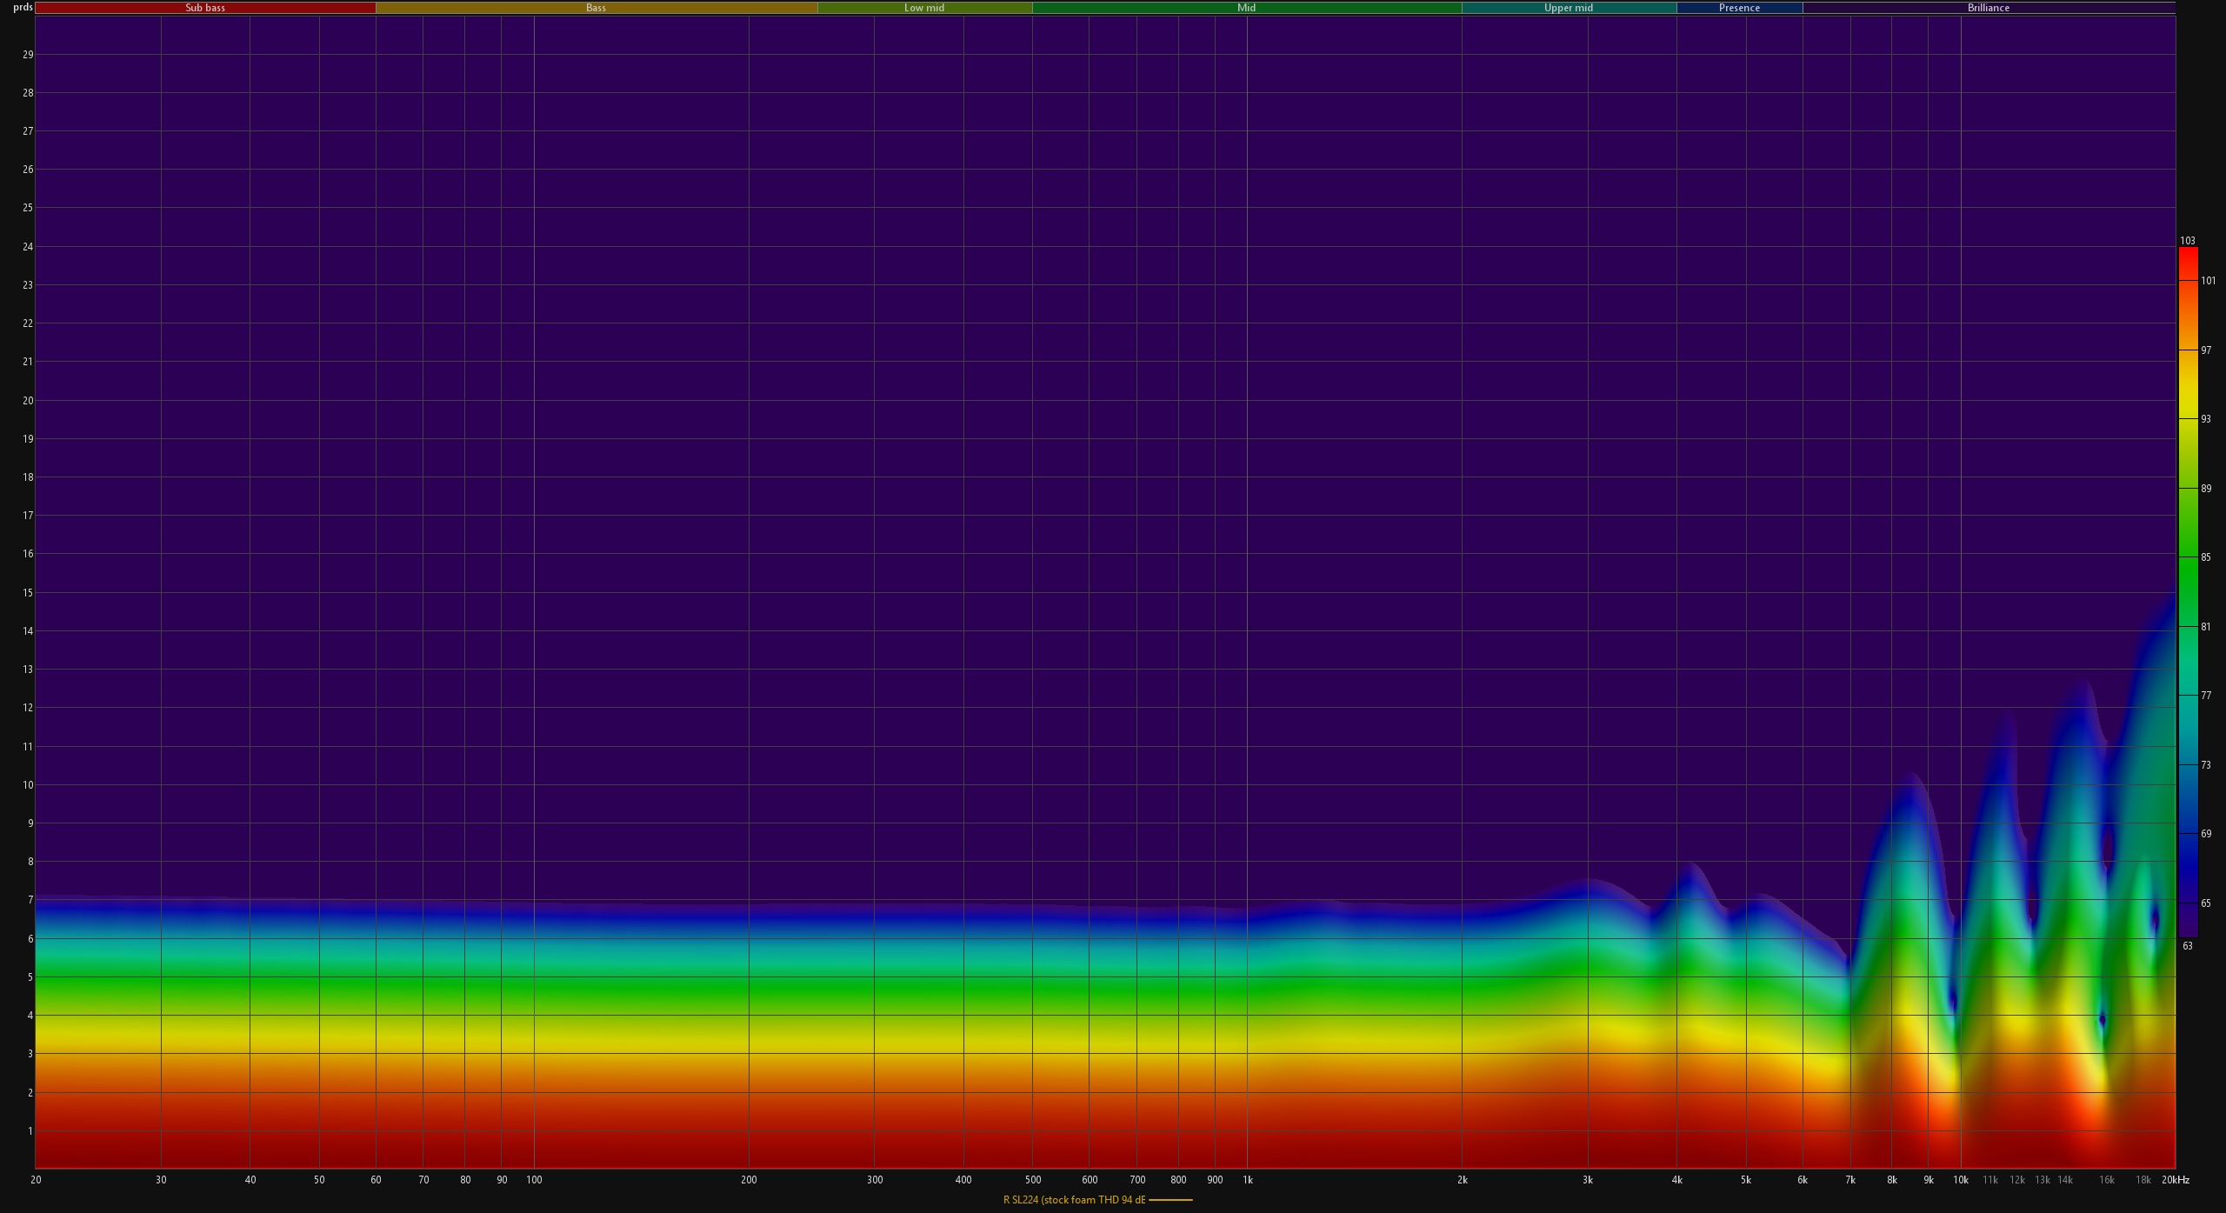Click the R SL224 legend trace name
Viewport: 2226px width, 1213px height.
pos(1074,1200)
